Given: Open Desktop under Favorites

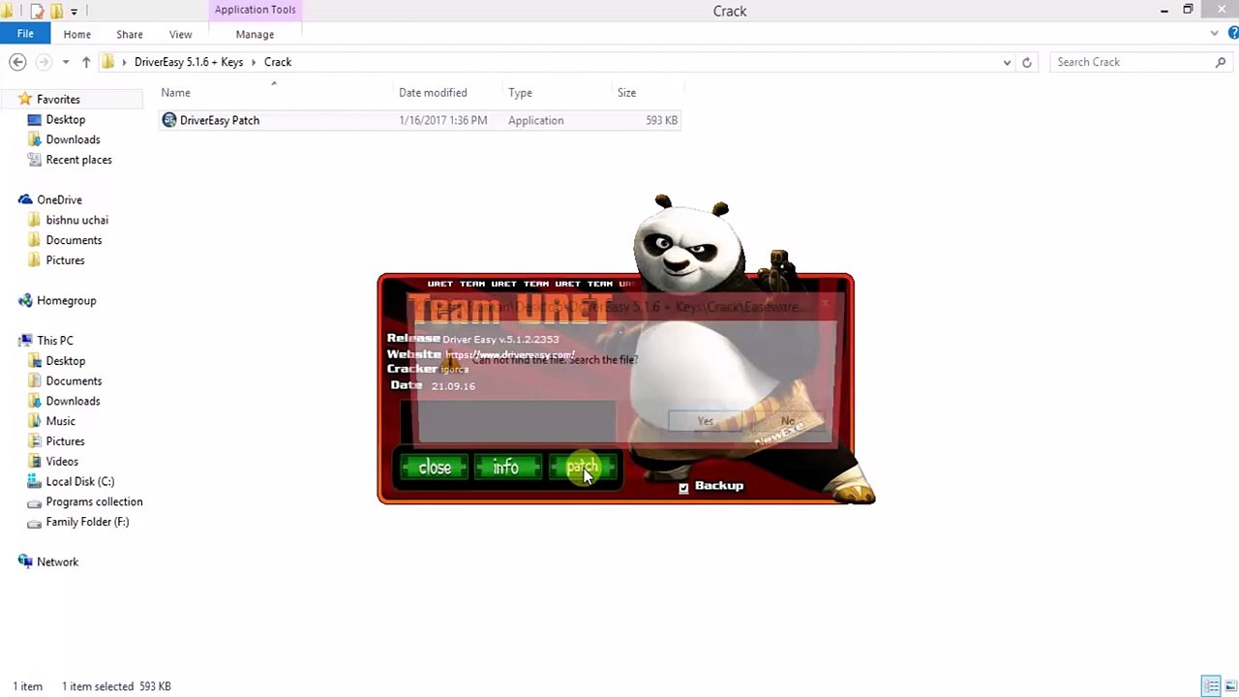Looking at the screenshot, I should (65, 119).
